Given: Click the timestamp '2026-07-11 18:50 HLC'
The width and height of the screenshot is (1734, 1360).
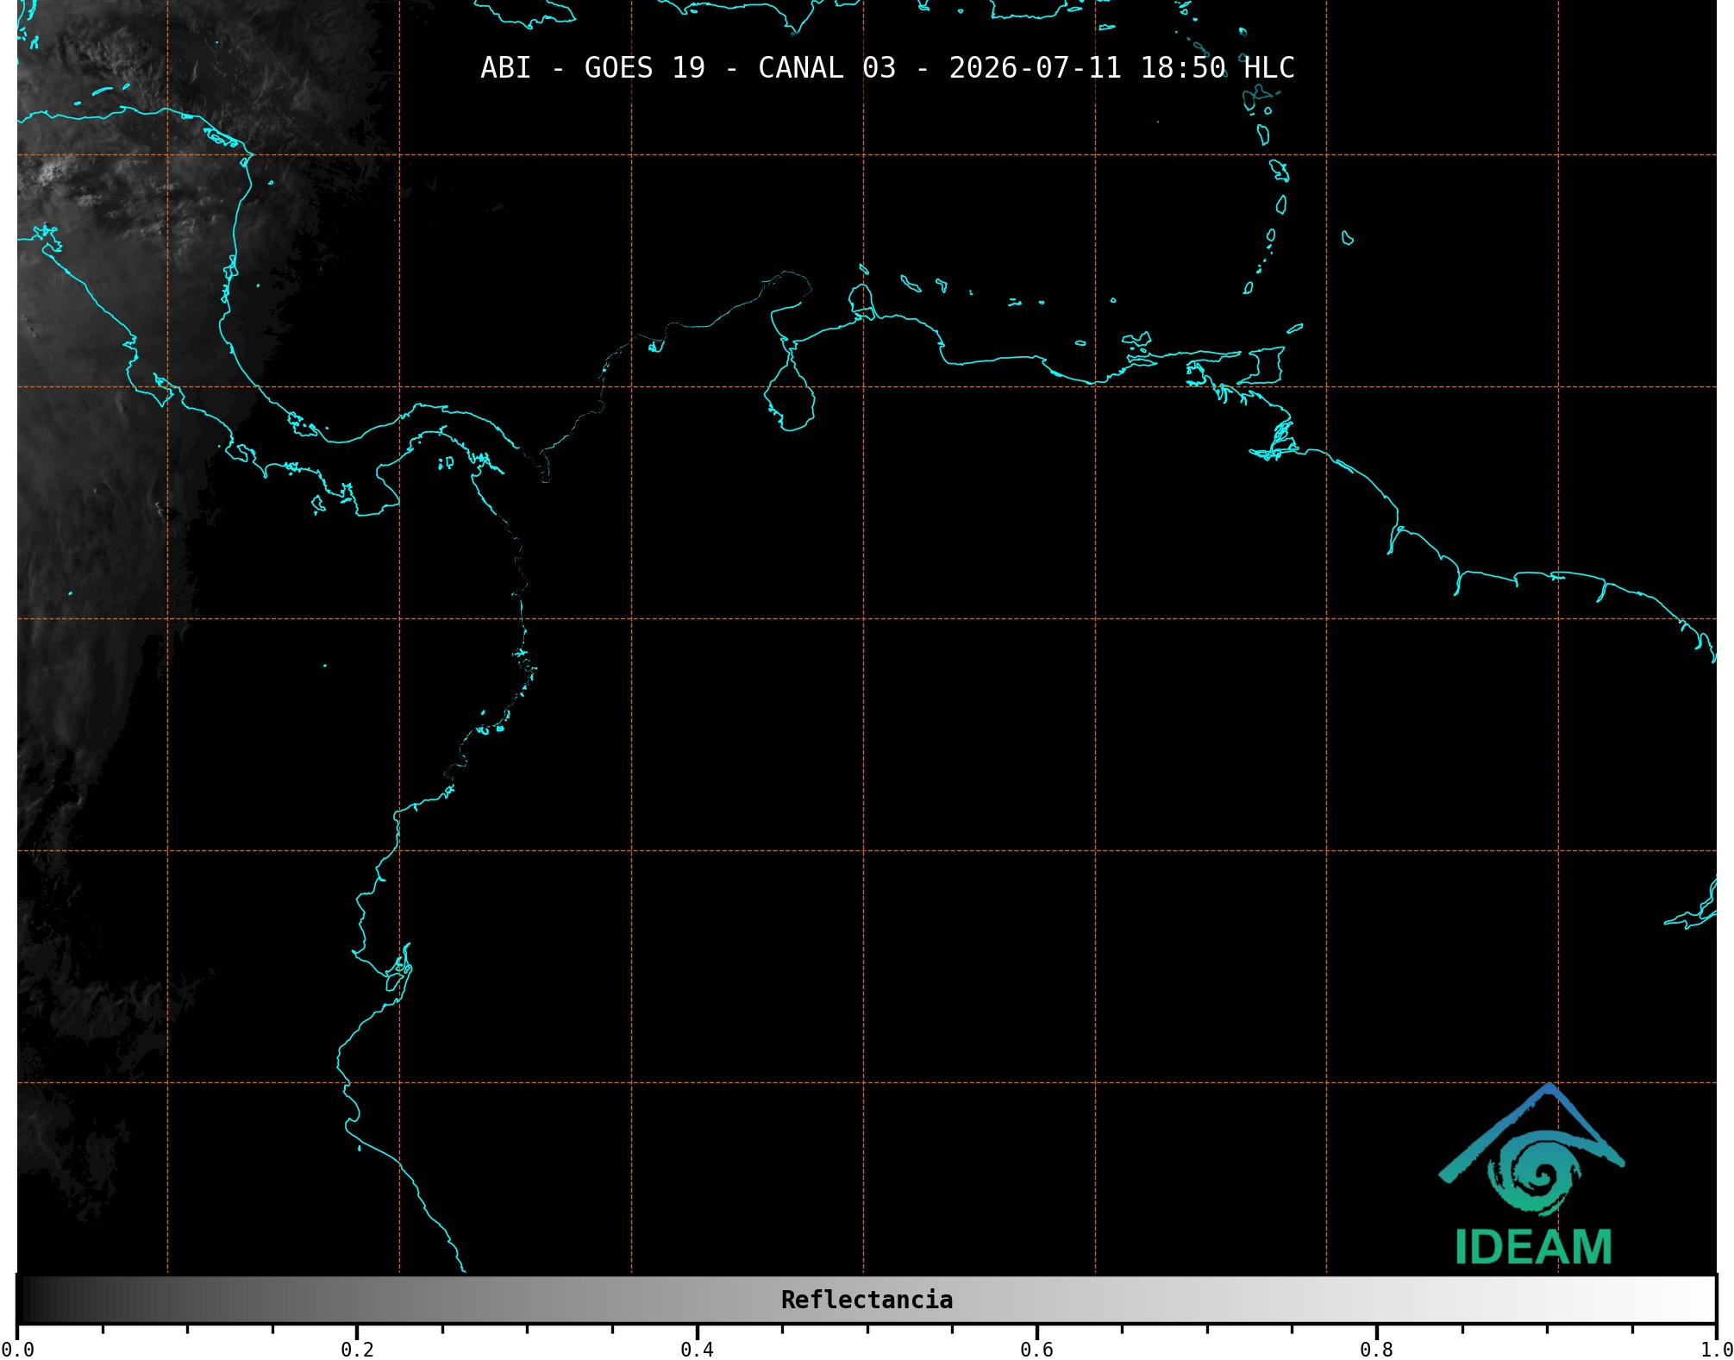Looking at the screenshot, I should click(1122, 68).
